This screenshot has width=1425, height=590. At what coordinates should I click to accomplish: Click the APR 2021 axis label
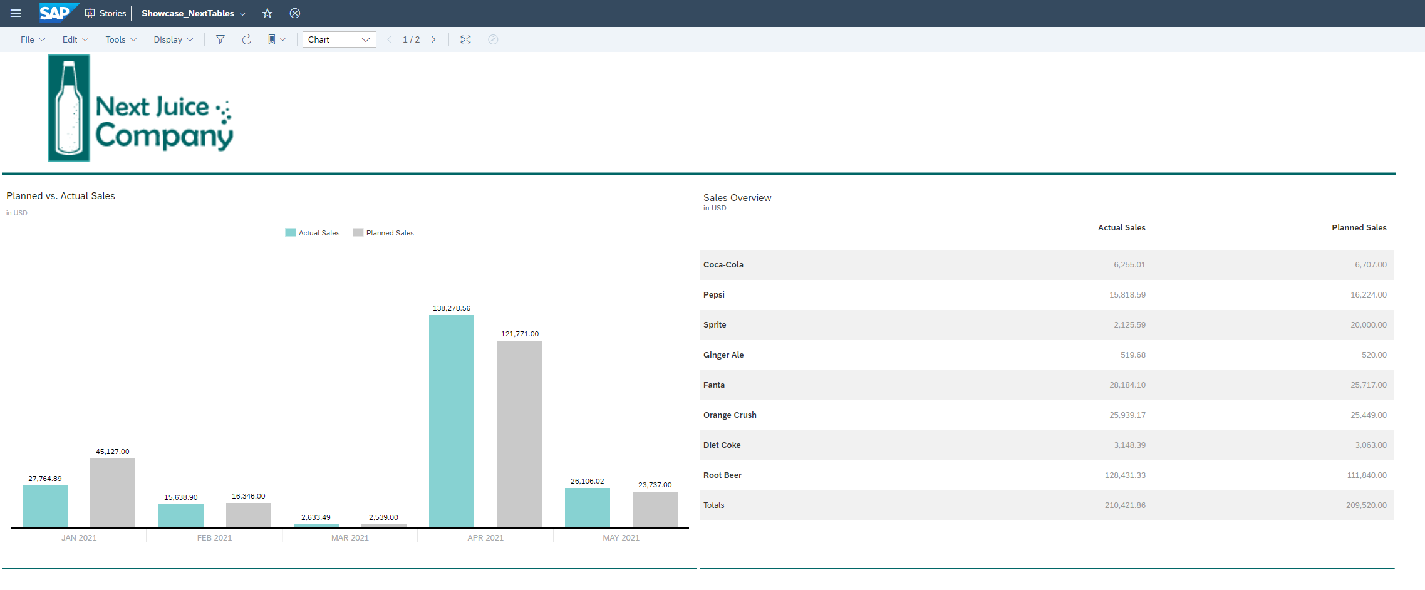click(x=485, y=538)
